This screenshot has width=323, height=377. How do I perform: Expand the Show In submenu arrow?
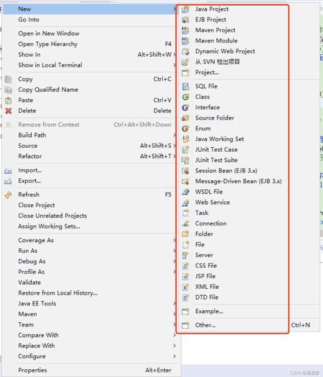pyautogui.click(x=174, y=55)
